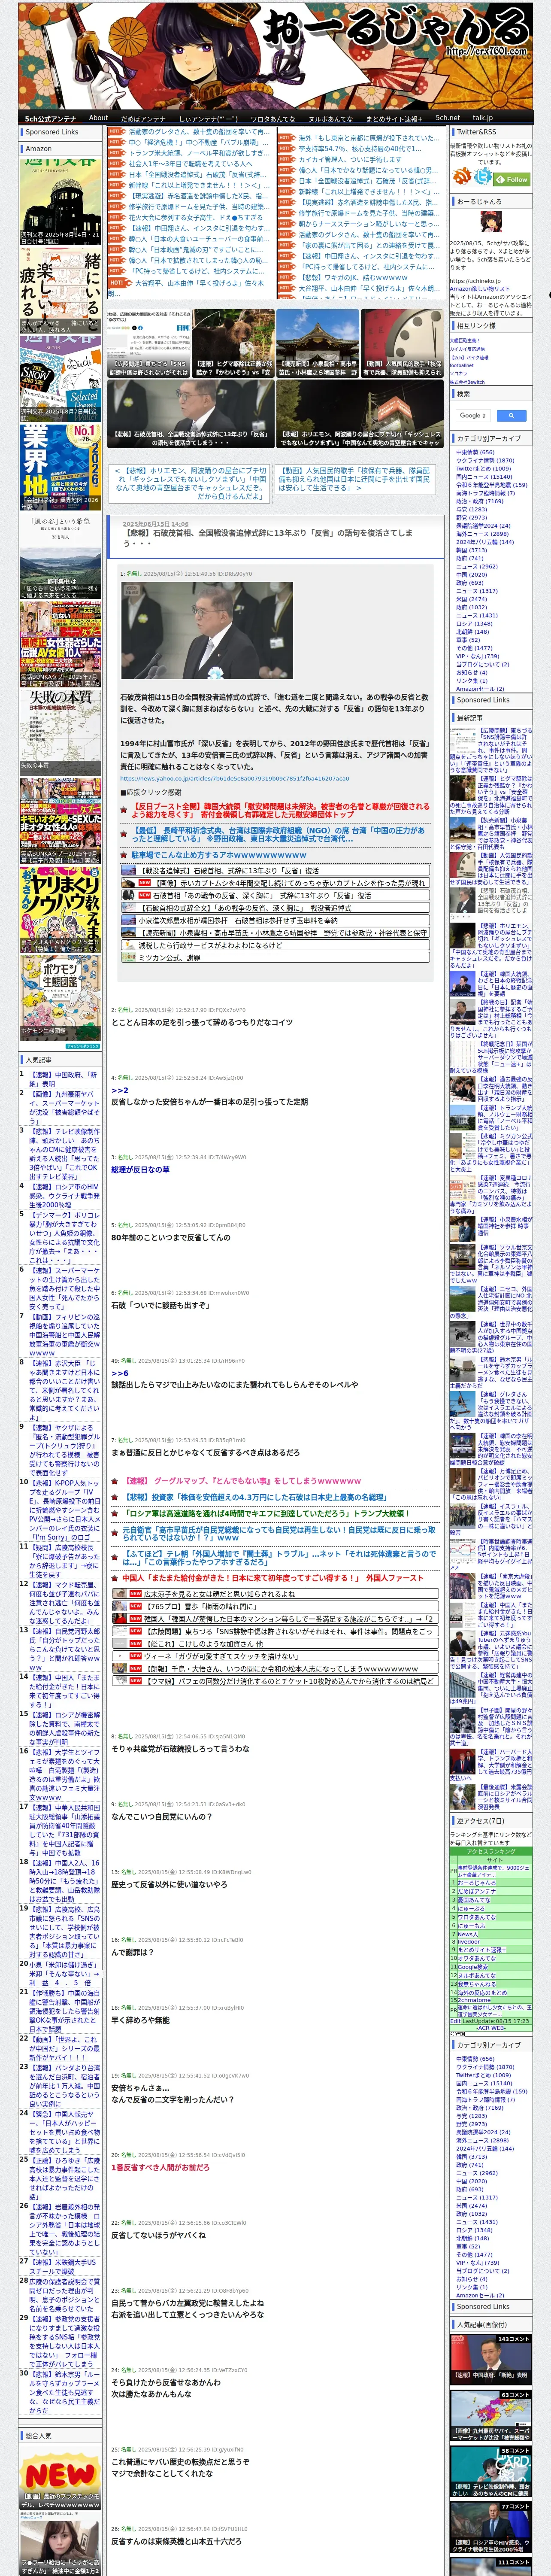Open the 株式会社Bewitch link
Viewport: 551px width, 2576px height.
[467, 382]
